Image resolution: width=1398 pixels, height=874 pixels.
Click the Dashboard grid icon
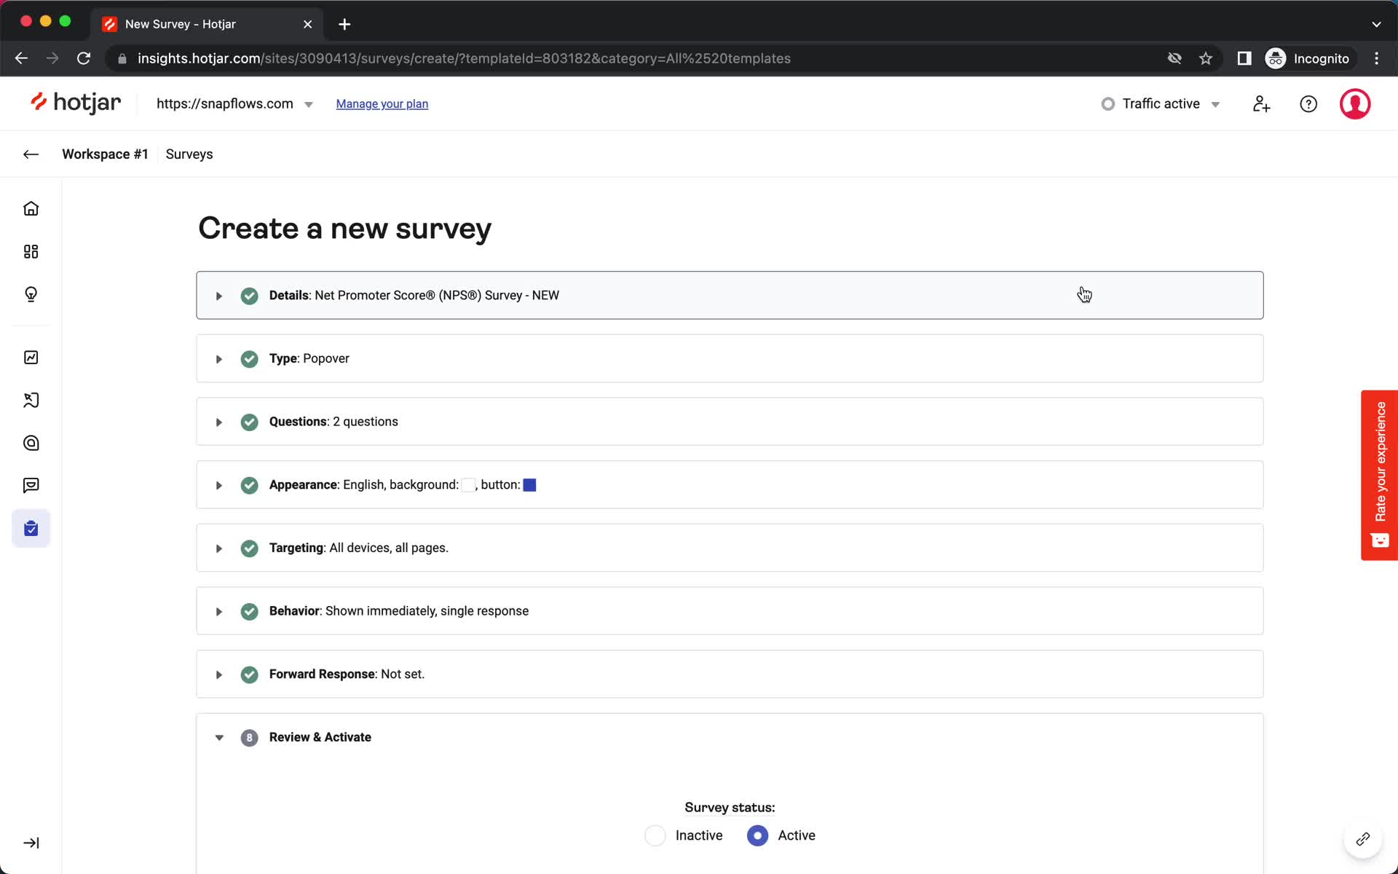tap(31, 251)
